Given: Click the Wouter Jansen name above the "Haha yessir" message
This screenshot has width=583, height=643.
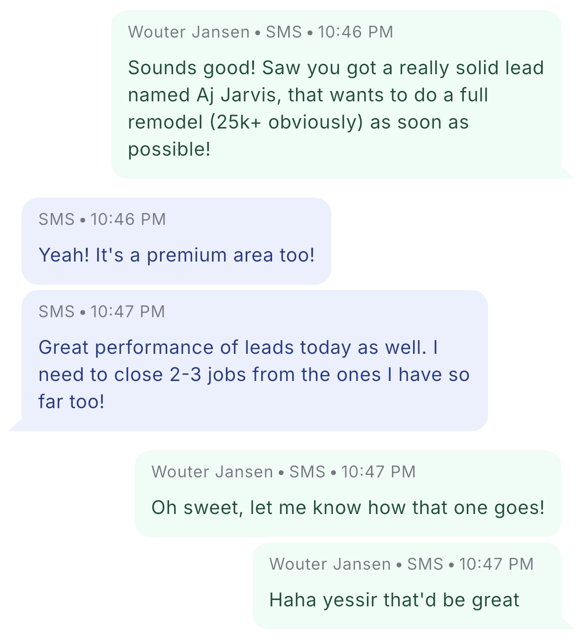Looking at the screenshot, I should click(x=330, y=564).
